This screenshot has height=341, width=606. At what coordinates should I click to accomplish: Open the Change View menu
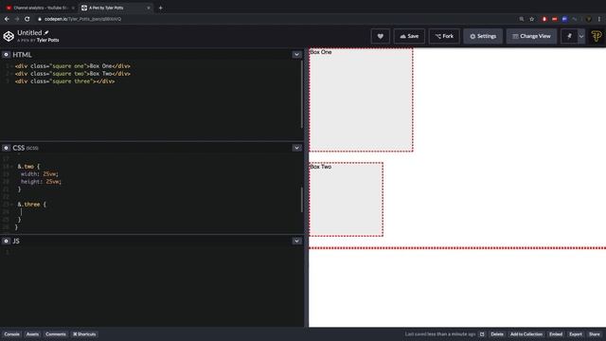pyautogui.click(x=531, y=36)
